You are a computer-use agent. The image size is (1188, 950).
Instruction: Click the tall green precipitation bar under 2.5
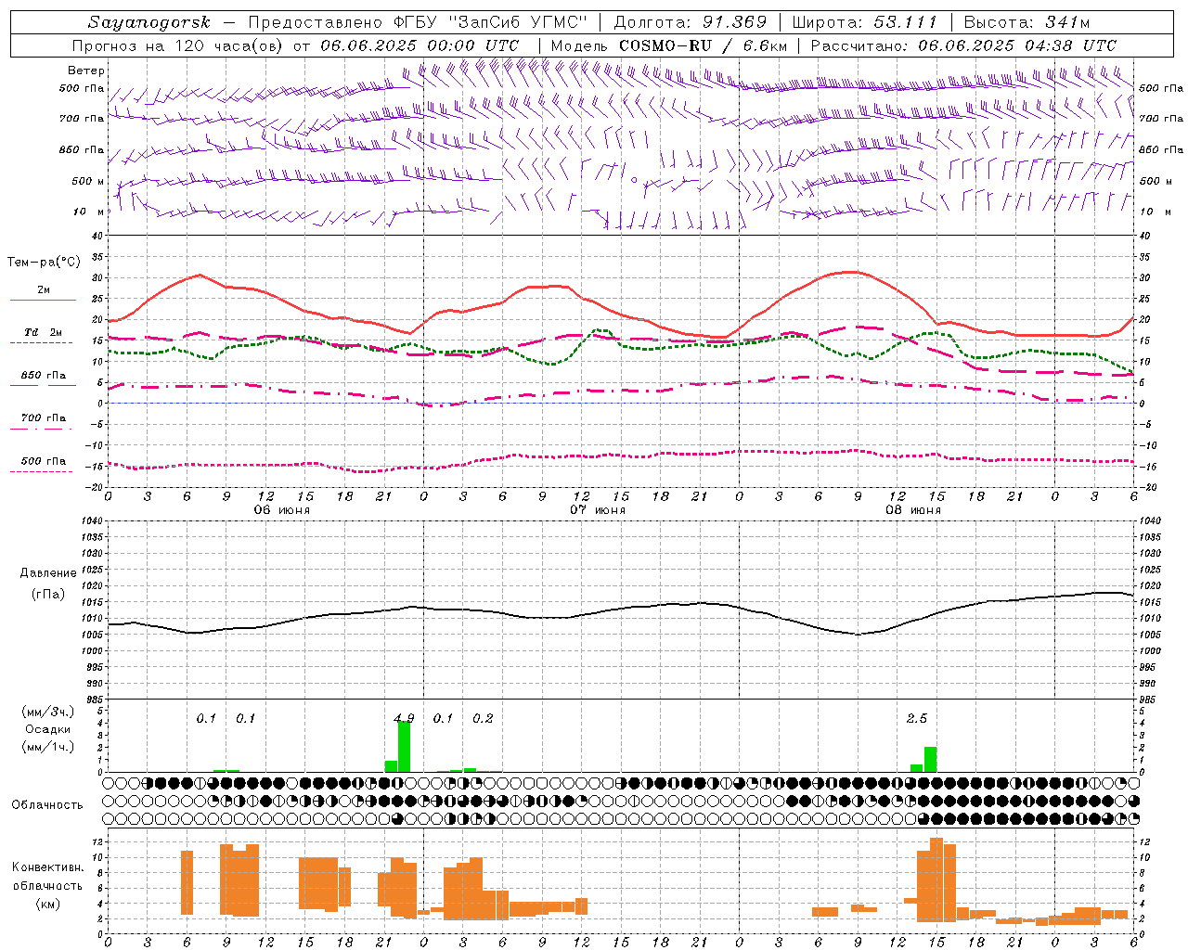930,760
